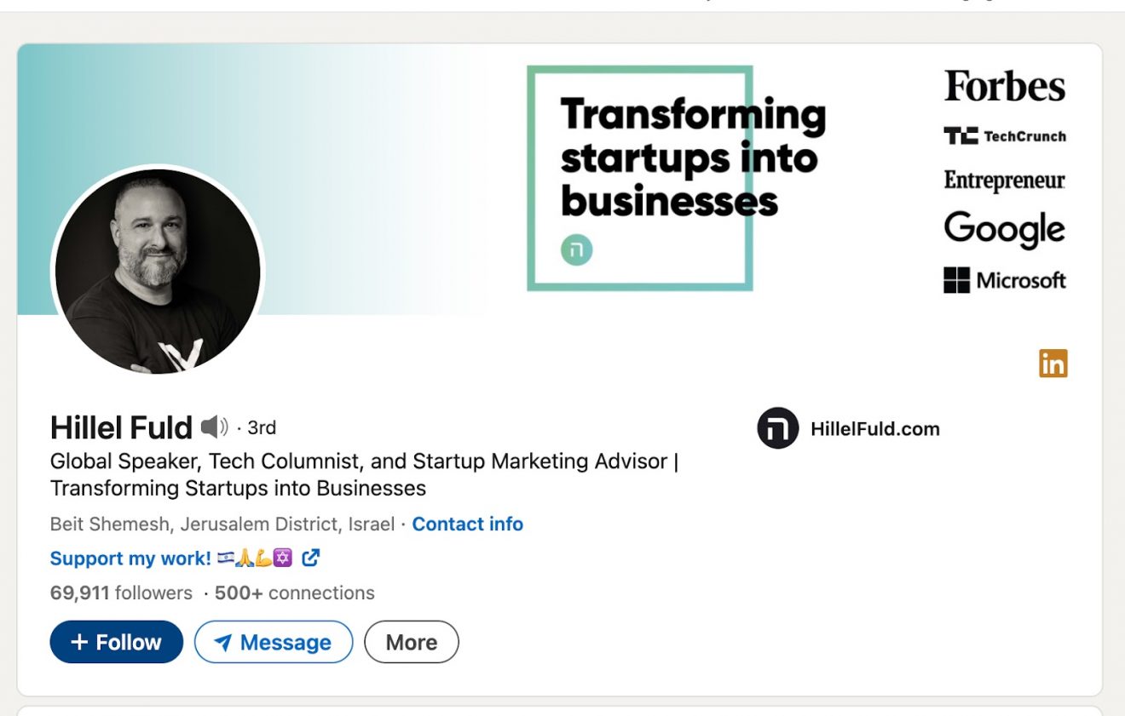Click the LinkedIn logo icon
1125x716 pixels.
tap(1053, 364)
